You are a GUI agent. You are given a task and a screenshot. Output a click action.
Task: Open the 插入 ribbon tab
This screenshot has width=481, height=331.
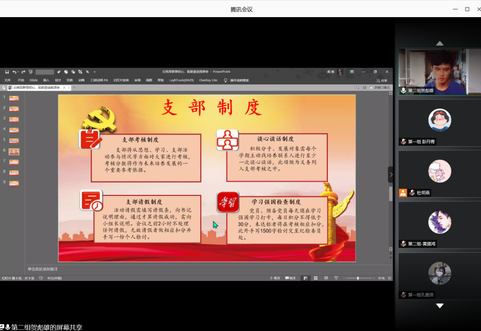tap(46, 80)
